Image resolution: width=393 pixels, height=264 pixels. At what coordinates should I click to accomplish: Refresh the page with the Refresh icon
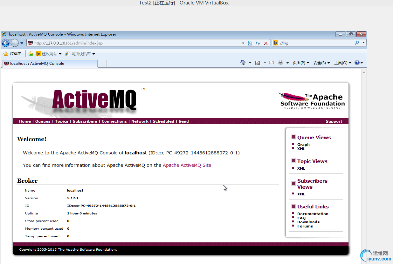[258, 43]
